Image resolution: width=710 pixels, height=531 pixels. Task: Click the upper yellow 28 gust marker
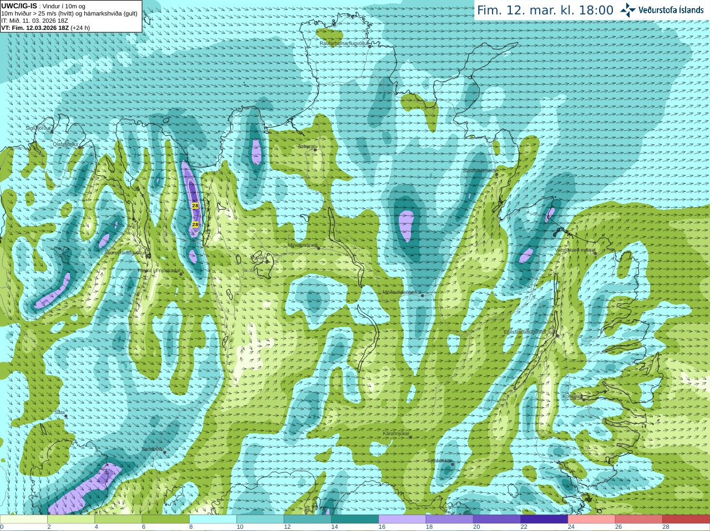pos(195,206)
